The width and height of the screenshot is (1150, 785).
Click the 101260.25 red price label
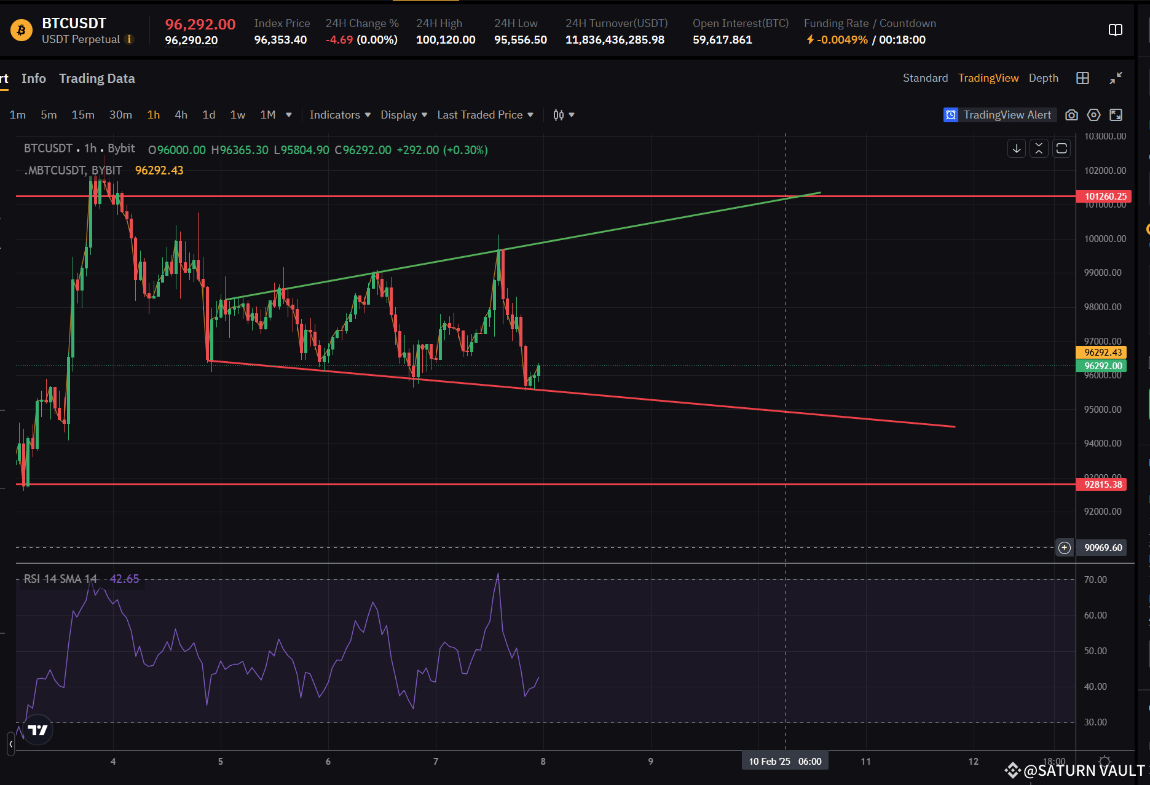pos(1105,197)
